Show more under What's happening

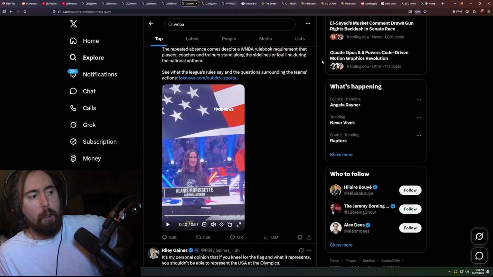click(341, 155)
